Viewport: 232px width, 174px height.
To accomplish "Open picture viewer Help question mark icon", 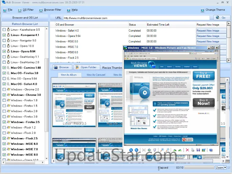I will click(x=211, y=150).
